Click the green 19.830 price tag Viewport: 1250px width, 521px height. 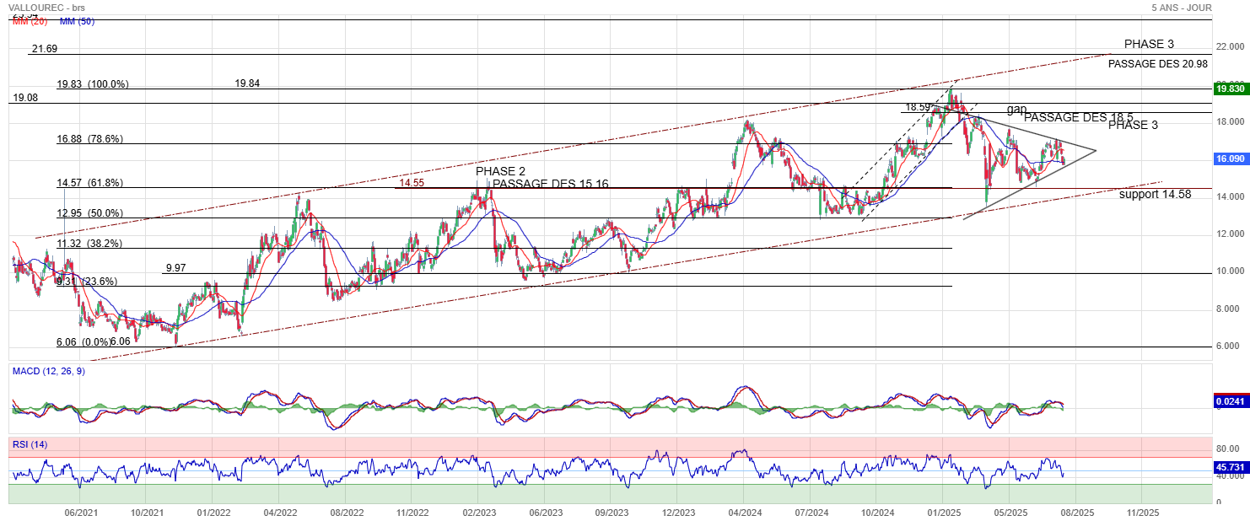click(1231, 89)
